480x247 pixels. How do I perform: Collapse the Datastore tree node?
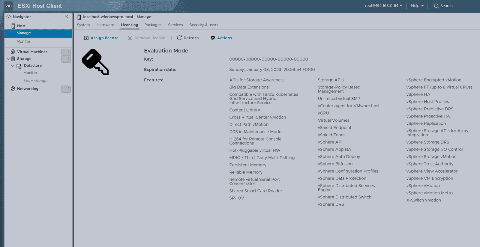coord(13,66)
